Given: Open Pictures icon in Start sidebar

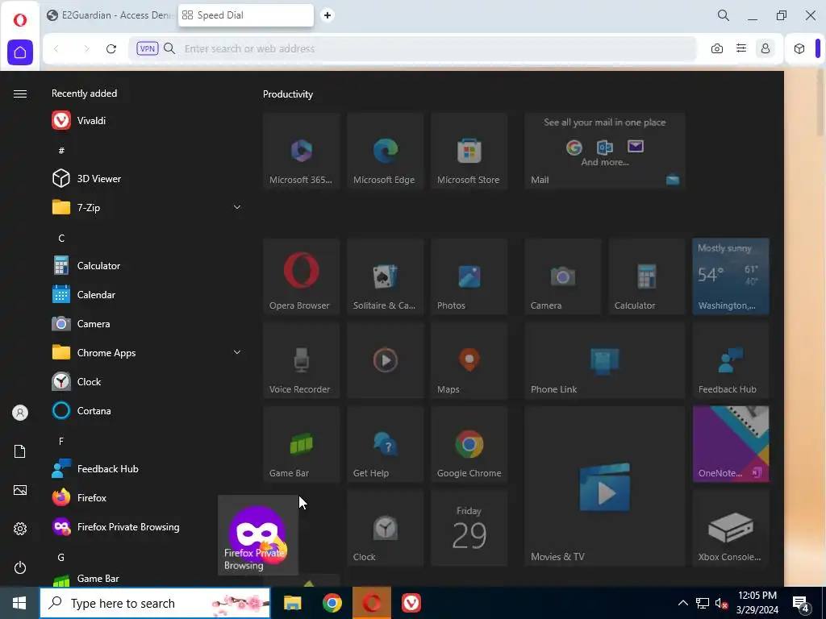Looking at the screenshot, I should 20,490.
